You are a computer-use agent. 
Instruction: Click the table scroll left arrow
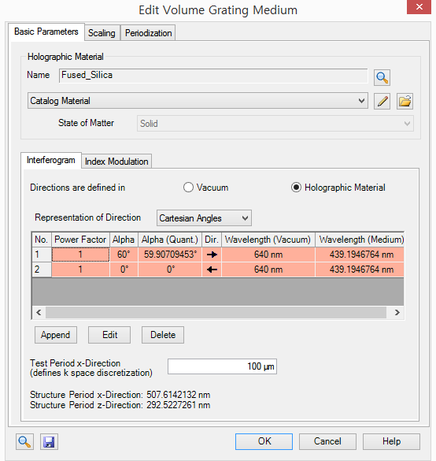tap(39, 312)
